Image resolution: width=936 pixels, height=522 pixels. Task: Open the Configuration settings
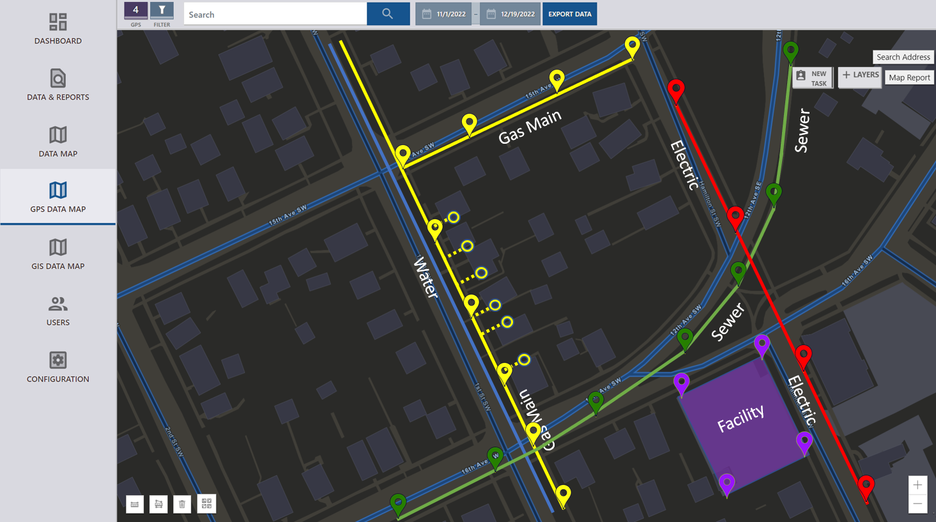[x=58, y=367]
